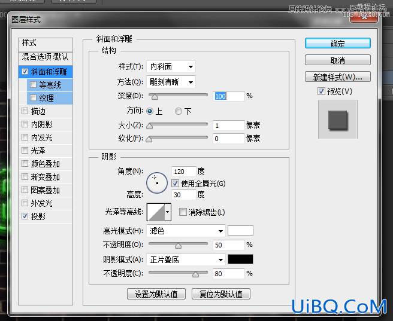The image size is (393, 321).
Task: Select 混合选项:默认 in the left list
Action: tap(46, 57)
